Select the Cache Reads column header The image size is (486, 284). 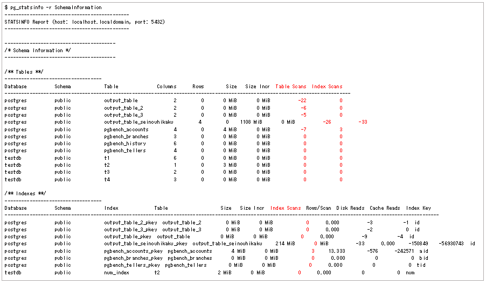click(385, 208)
